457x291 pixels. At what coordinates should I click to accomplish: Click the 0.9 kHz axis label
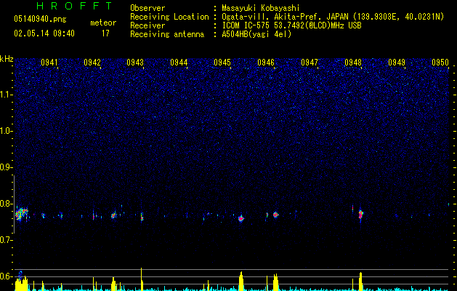[x=7, y=167]
